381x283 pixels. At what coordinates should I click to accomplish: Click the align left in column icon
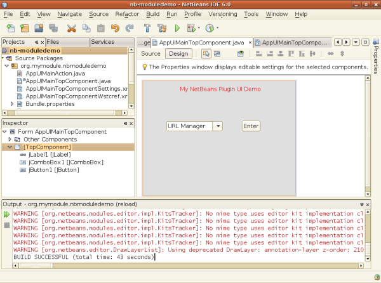tap(259, 54)
